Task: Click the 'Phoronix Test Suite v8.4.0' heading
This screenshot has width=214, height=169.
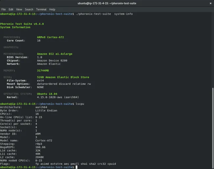Action: (22, 24)
